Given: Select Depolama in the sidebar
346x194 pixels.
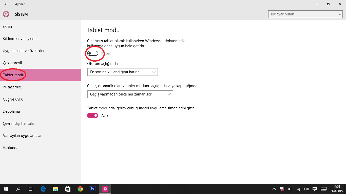Looking at the screenshot, I should pos(41,111).
